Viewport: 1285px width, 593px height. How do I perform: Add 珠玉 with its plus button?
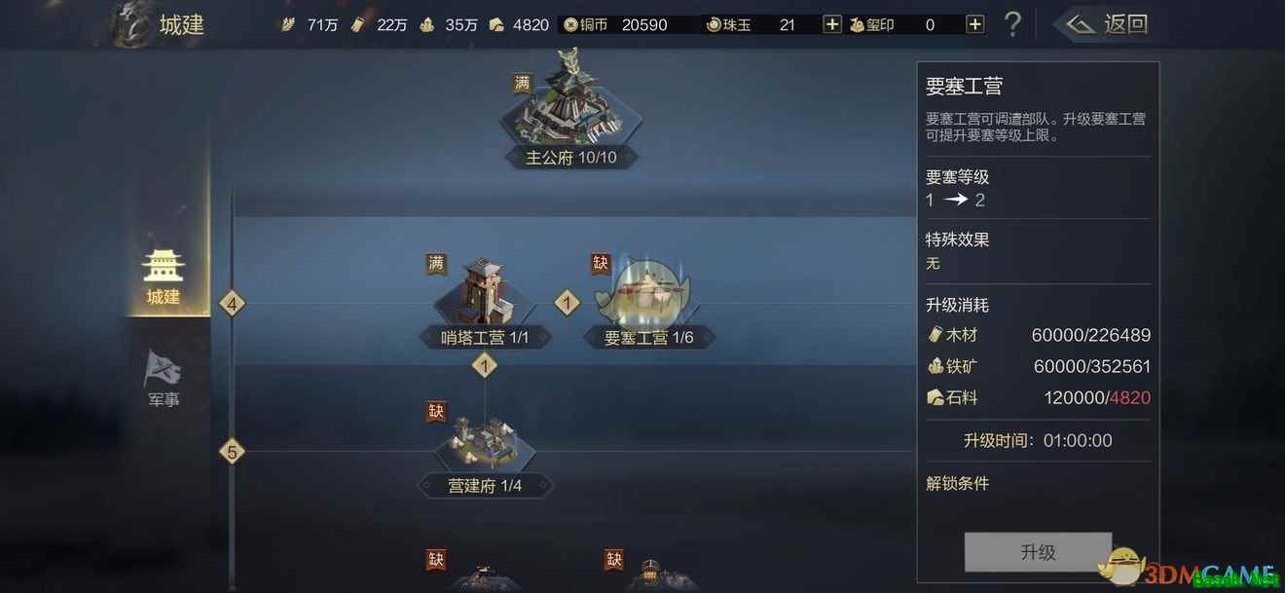click(832, 24)
